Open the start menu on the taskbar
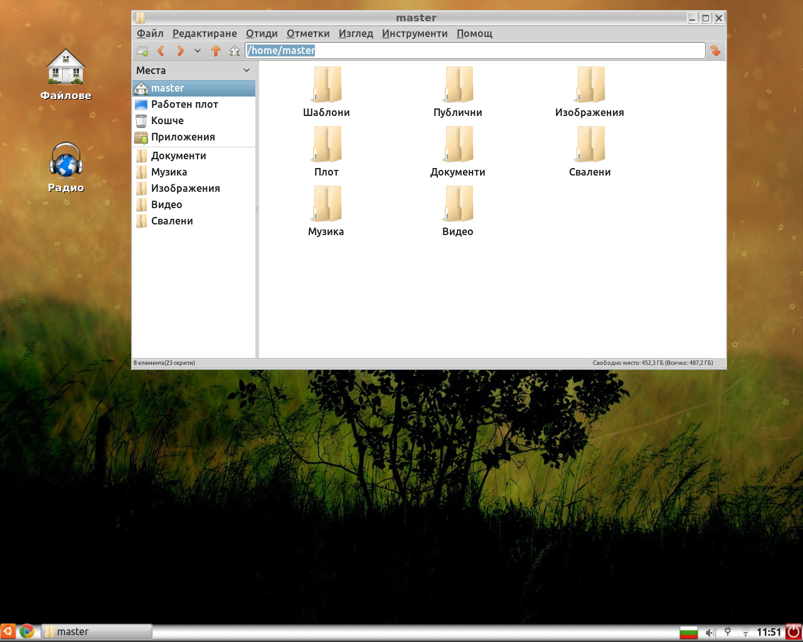This screenshot has height=642, width=803. [8, 631]
